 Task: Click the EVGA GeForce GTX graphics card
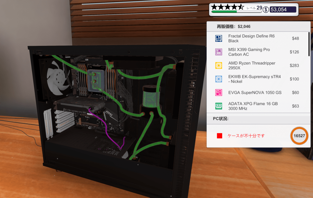pyautogui.click(x=80, y=105)
